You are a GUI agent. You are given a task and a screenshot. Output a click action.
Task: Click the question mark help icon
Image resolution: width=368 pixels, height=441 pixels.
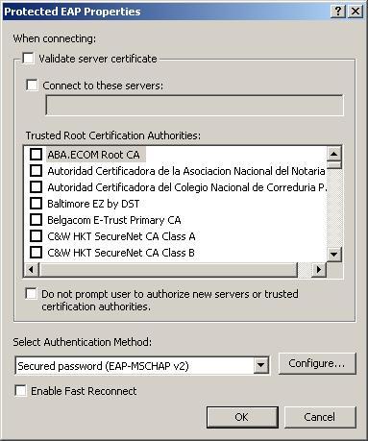(337, 12)
